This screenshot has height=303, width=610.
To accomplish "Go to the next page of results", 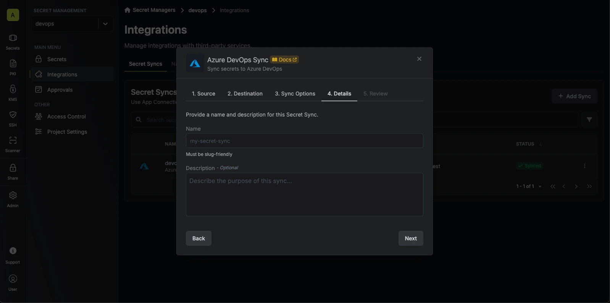I will pos(576,186).
